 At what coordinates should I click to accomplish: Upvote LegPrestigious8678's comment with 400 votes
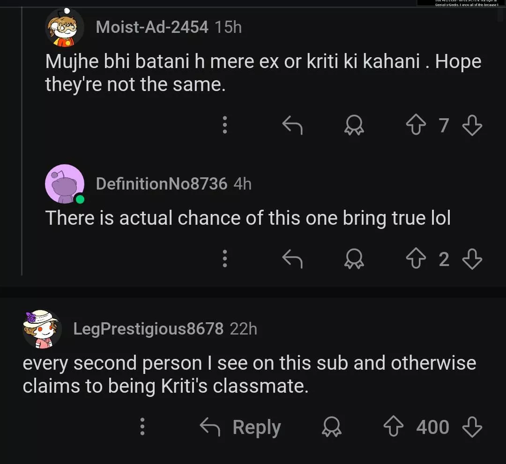394,427
